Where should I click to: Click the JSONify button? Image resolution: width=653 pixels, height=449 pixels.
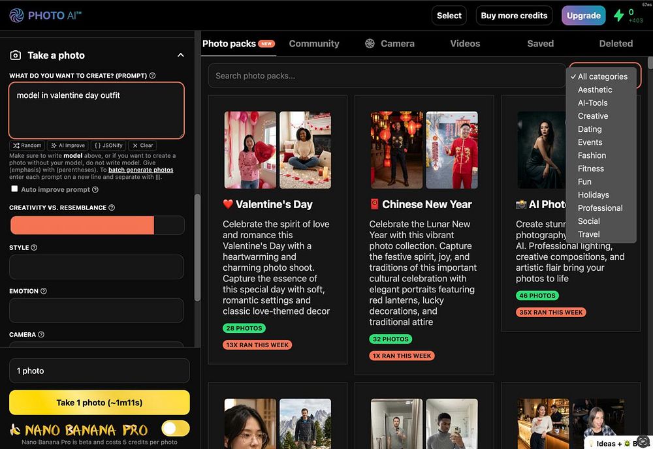click(108, 146)
